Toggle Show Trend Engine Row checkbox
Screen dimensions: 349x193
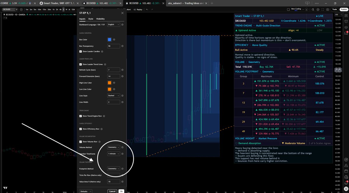tap(81, 116)
